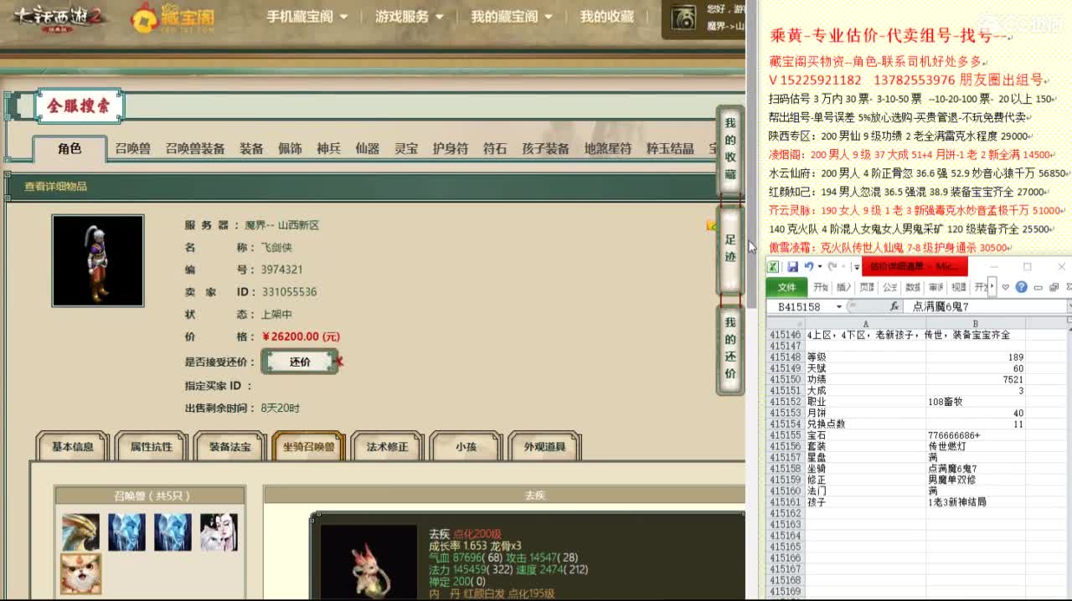Open the Excel 插入 ribbon tab
1072x601 pixels.
tap(844, 287)
